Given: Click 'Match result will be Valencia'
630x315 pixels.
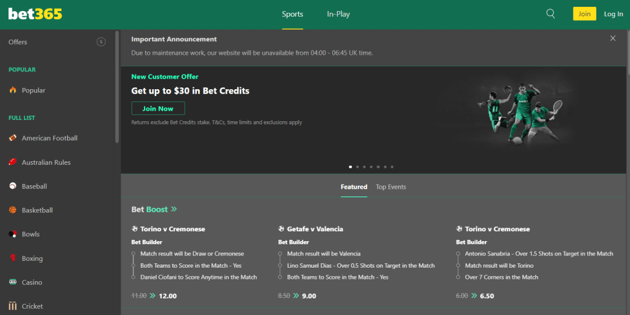Looking at the screenshot, I should coord(324,254).
